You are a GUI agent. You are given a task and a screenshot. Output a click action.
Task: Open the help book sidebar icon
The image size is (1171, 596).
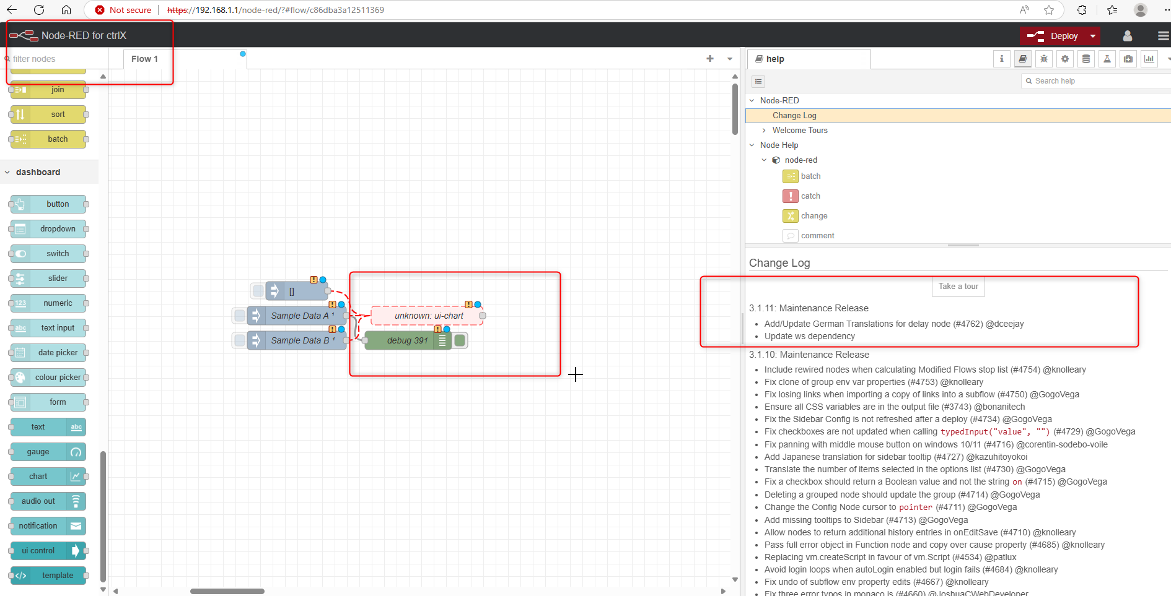(x=1022, y=59)
